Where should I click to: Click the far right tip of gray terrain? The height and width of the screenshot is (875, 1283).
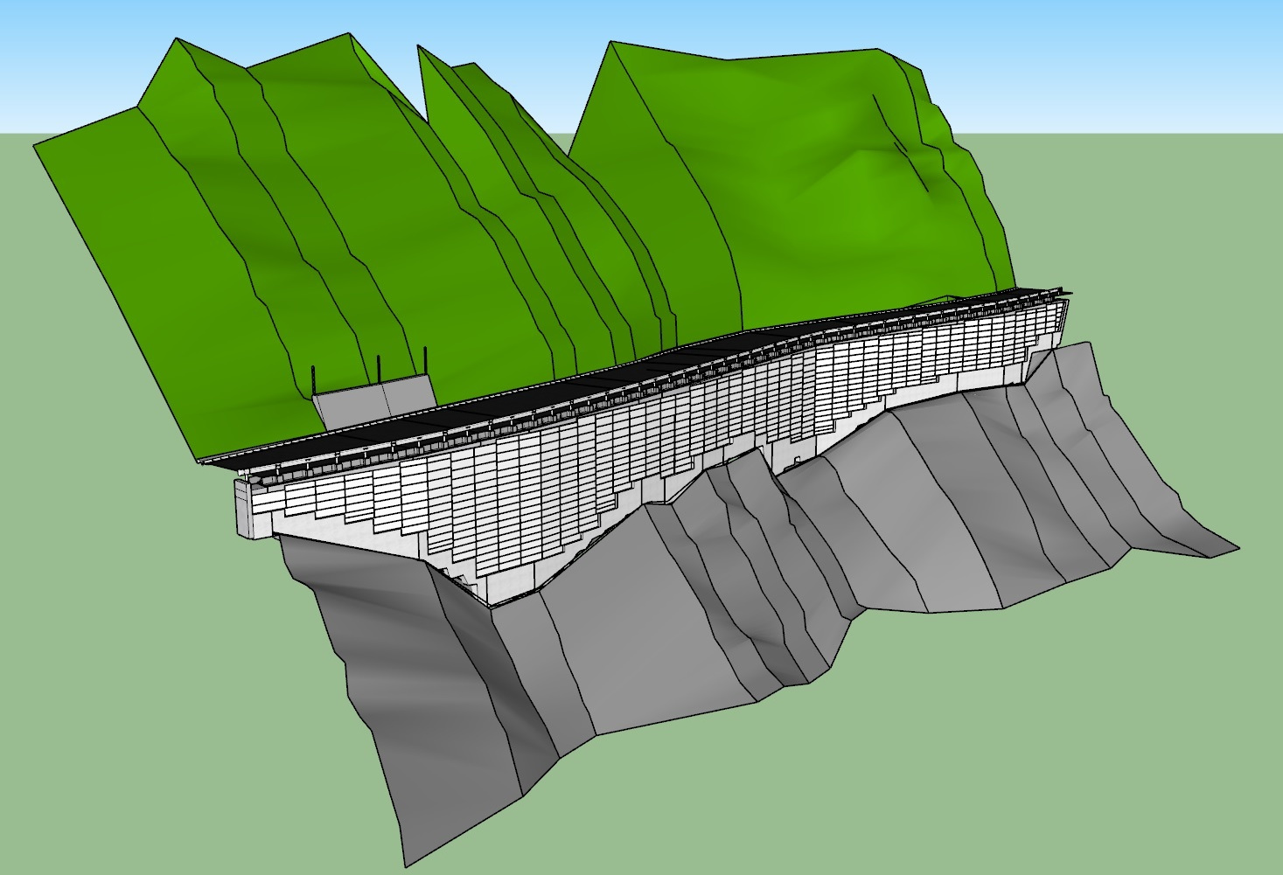click(x=1233, y=548)
